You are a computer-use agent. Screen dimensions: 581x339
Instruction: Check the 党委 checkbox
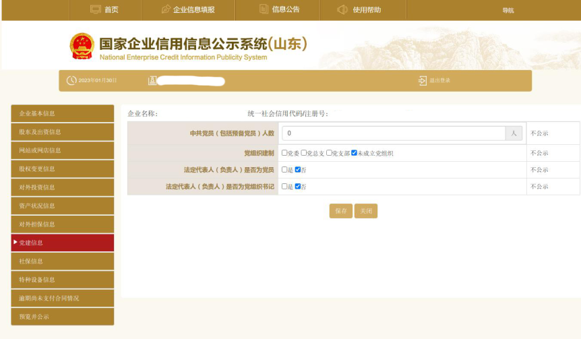tap(284, 153)
